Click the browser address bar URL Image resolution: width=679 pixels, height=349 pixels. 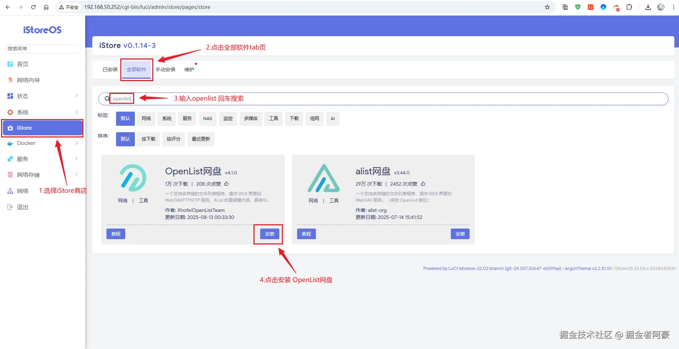[x=147, y=7]
